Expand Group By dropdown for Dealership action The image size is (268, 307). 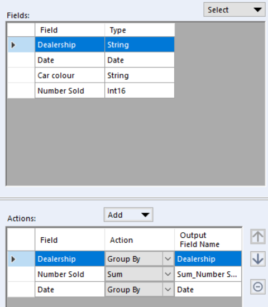click(x=168, y=259)
